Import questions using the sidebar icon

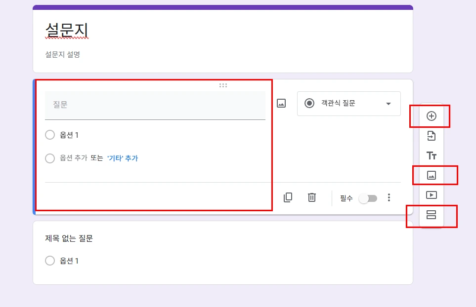coord(432,136)
